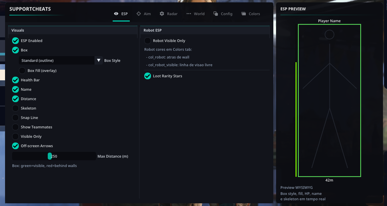The image size is (387, 206).
Task: Enable the Visible Only option in Visuals
Action: pyautogui.click(x=15, y=136)
